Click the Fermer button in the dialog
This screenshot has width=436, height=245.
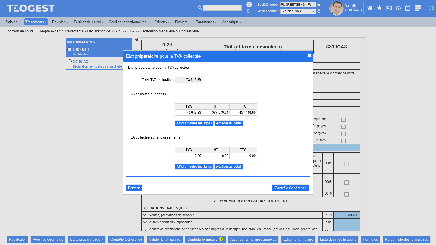click(134, 188)
